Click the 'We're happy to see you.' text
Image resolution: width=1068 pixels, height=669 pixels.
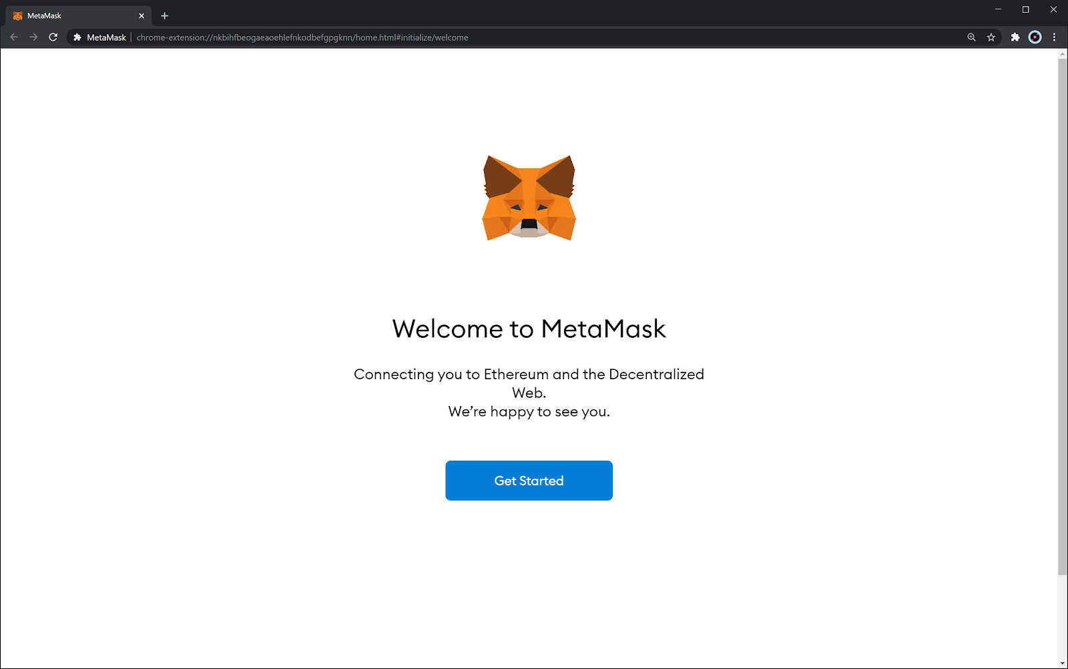click(529, 411)
